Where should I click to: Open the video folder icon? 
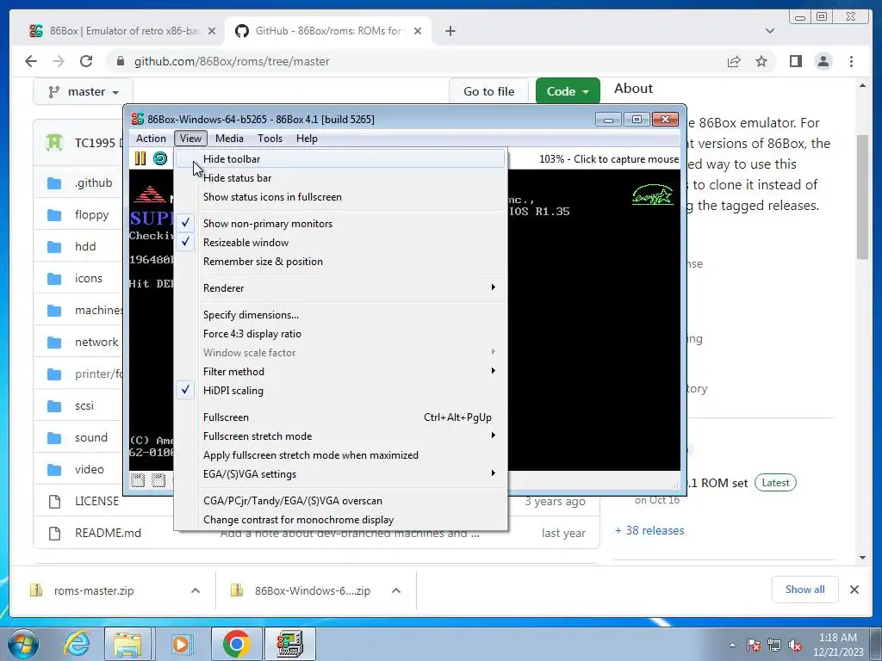54,469
